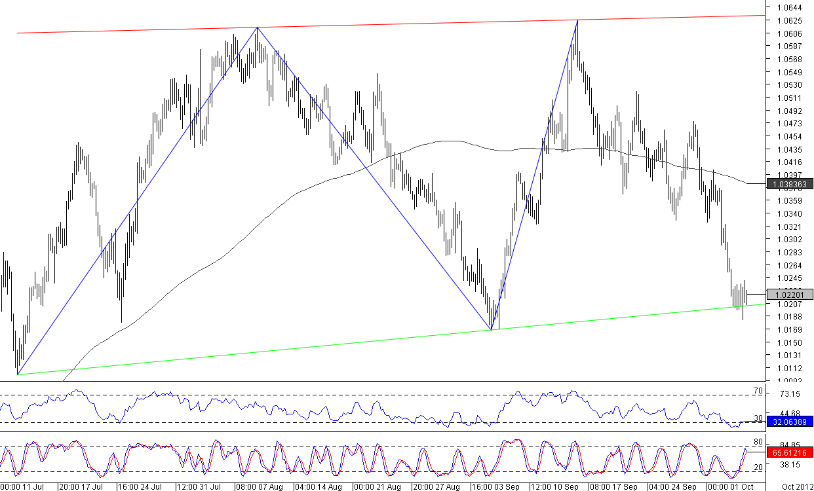Click the RSI overbought level label 70
Viewport: 814px width, 491px height.
(x=758, y=391)
